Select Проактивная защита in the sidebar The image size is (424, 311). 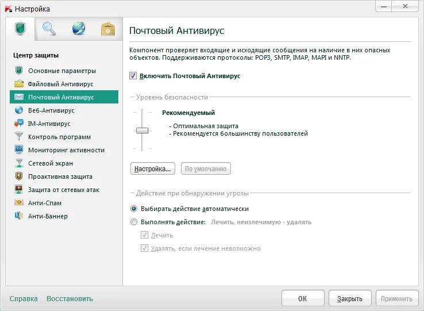(x=64, y=176)
